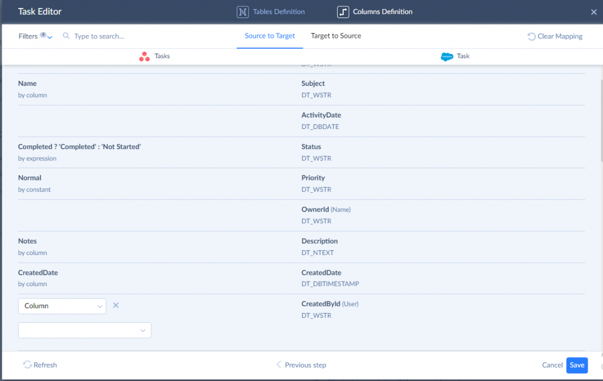Click the Clear Mapping reset icon

(x=531, y=37)
